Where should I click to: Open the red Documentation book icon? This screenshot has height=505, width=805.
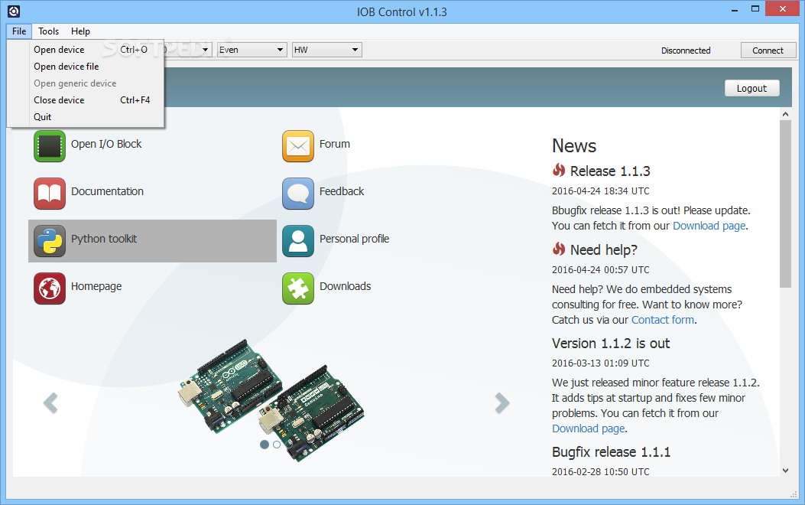[x=50, y=194]
